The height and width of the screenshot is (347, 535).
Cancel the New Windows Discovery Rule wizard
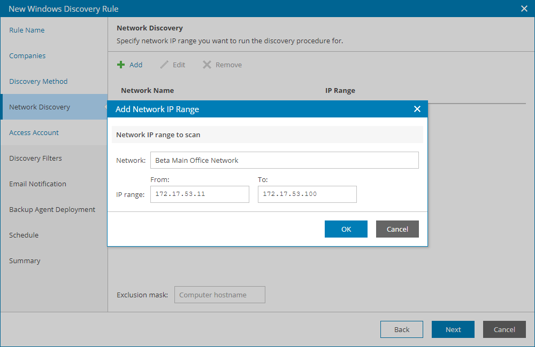point(504,329)
